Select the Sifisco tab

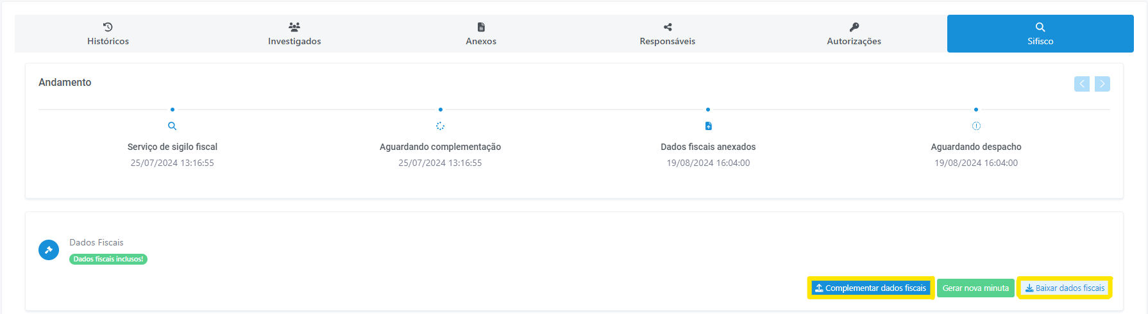pos(1040,34)
